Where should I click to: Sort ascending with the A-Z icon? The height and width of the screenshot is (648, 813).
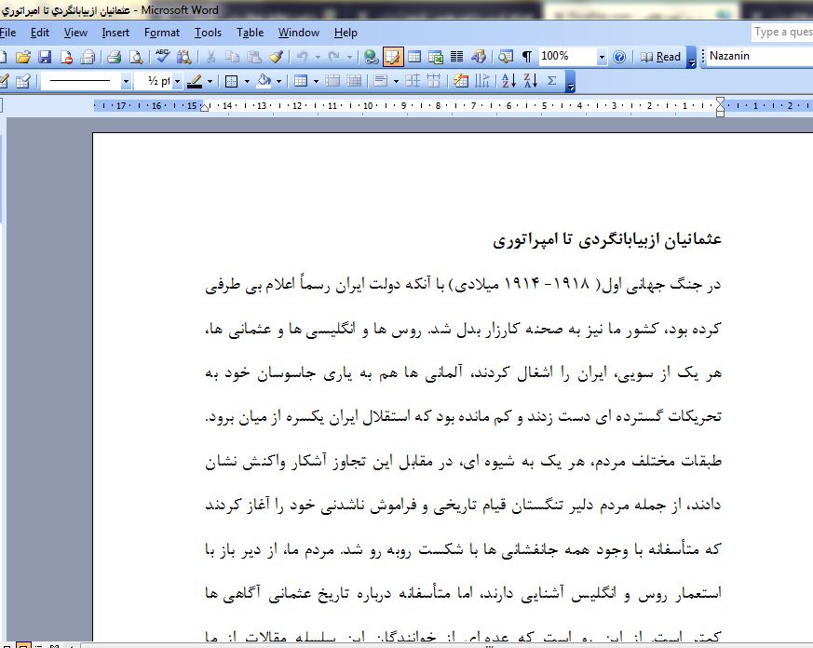(x=508, y=81)
